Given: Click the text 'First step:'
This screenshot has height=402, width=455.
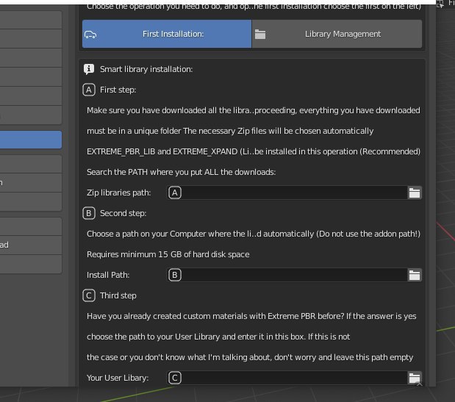Looking at the screenshot, I should pyautogui.click(x=118, y=90).
